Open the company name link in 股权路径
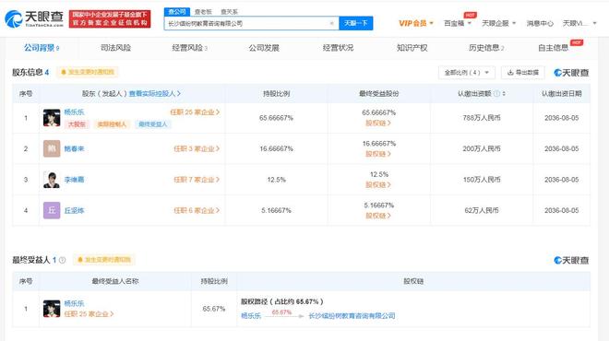This screenshot has height=341, width=609. click(352, 316)
